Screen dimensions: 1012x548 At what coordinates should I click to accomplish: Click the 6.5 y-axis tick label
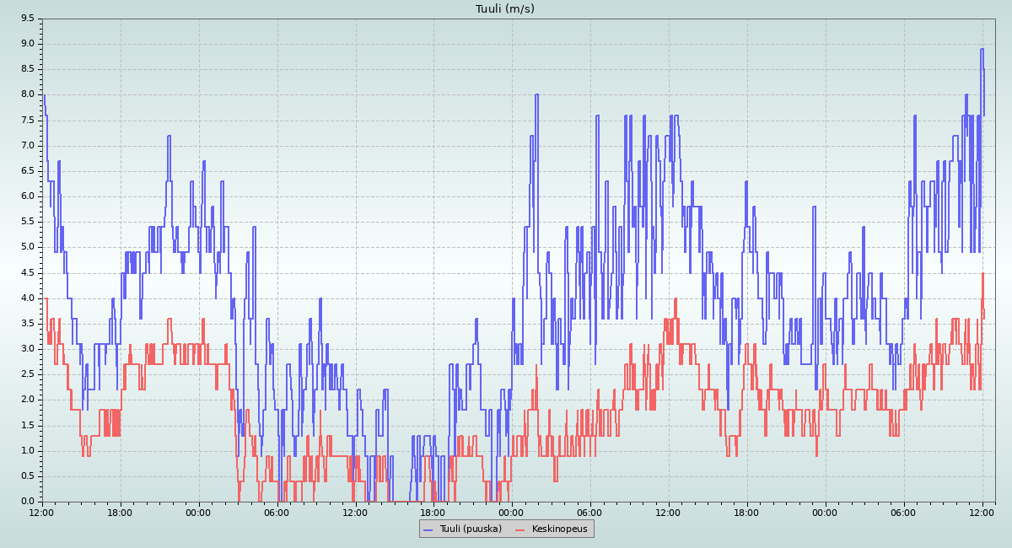coord(27,170)
